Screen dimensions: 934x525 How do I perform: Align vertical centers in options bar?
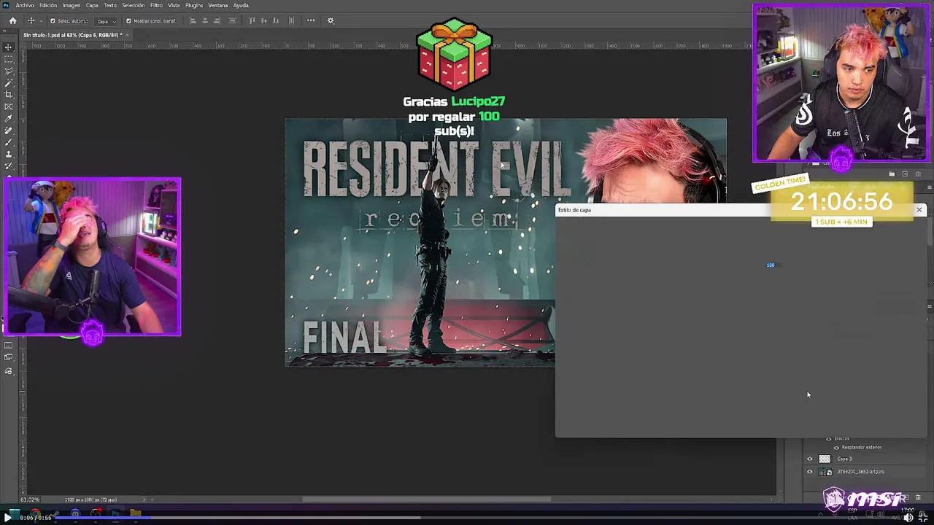point(263,20)
